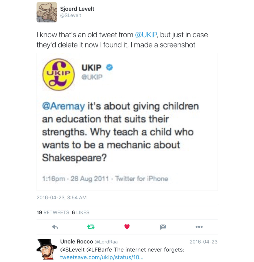Click the blue verified badge beside UKIP
Image resolution: width=254 pixels, height=262 pixels.
[x=109, y=68]
